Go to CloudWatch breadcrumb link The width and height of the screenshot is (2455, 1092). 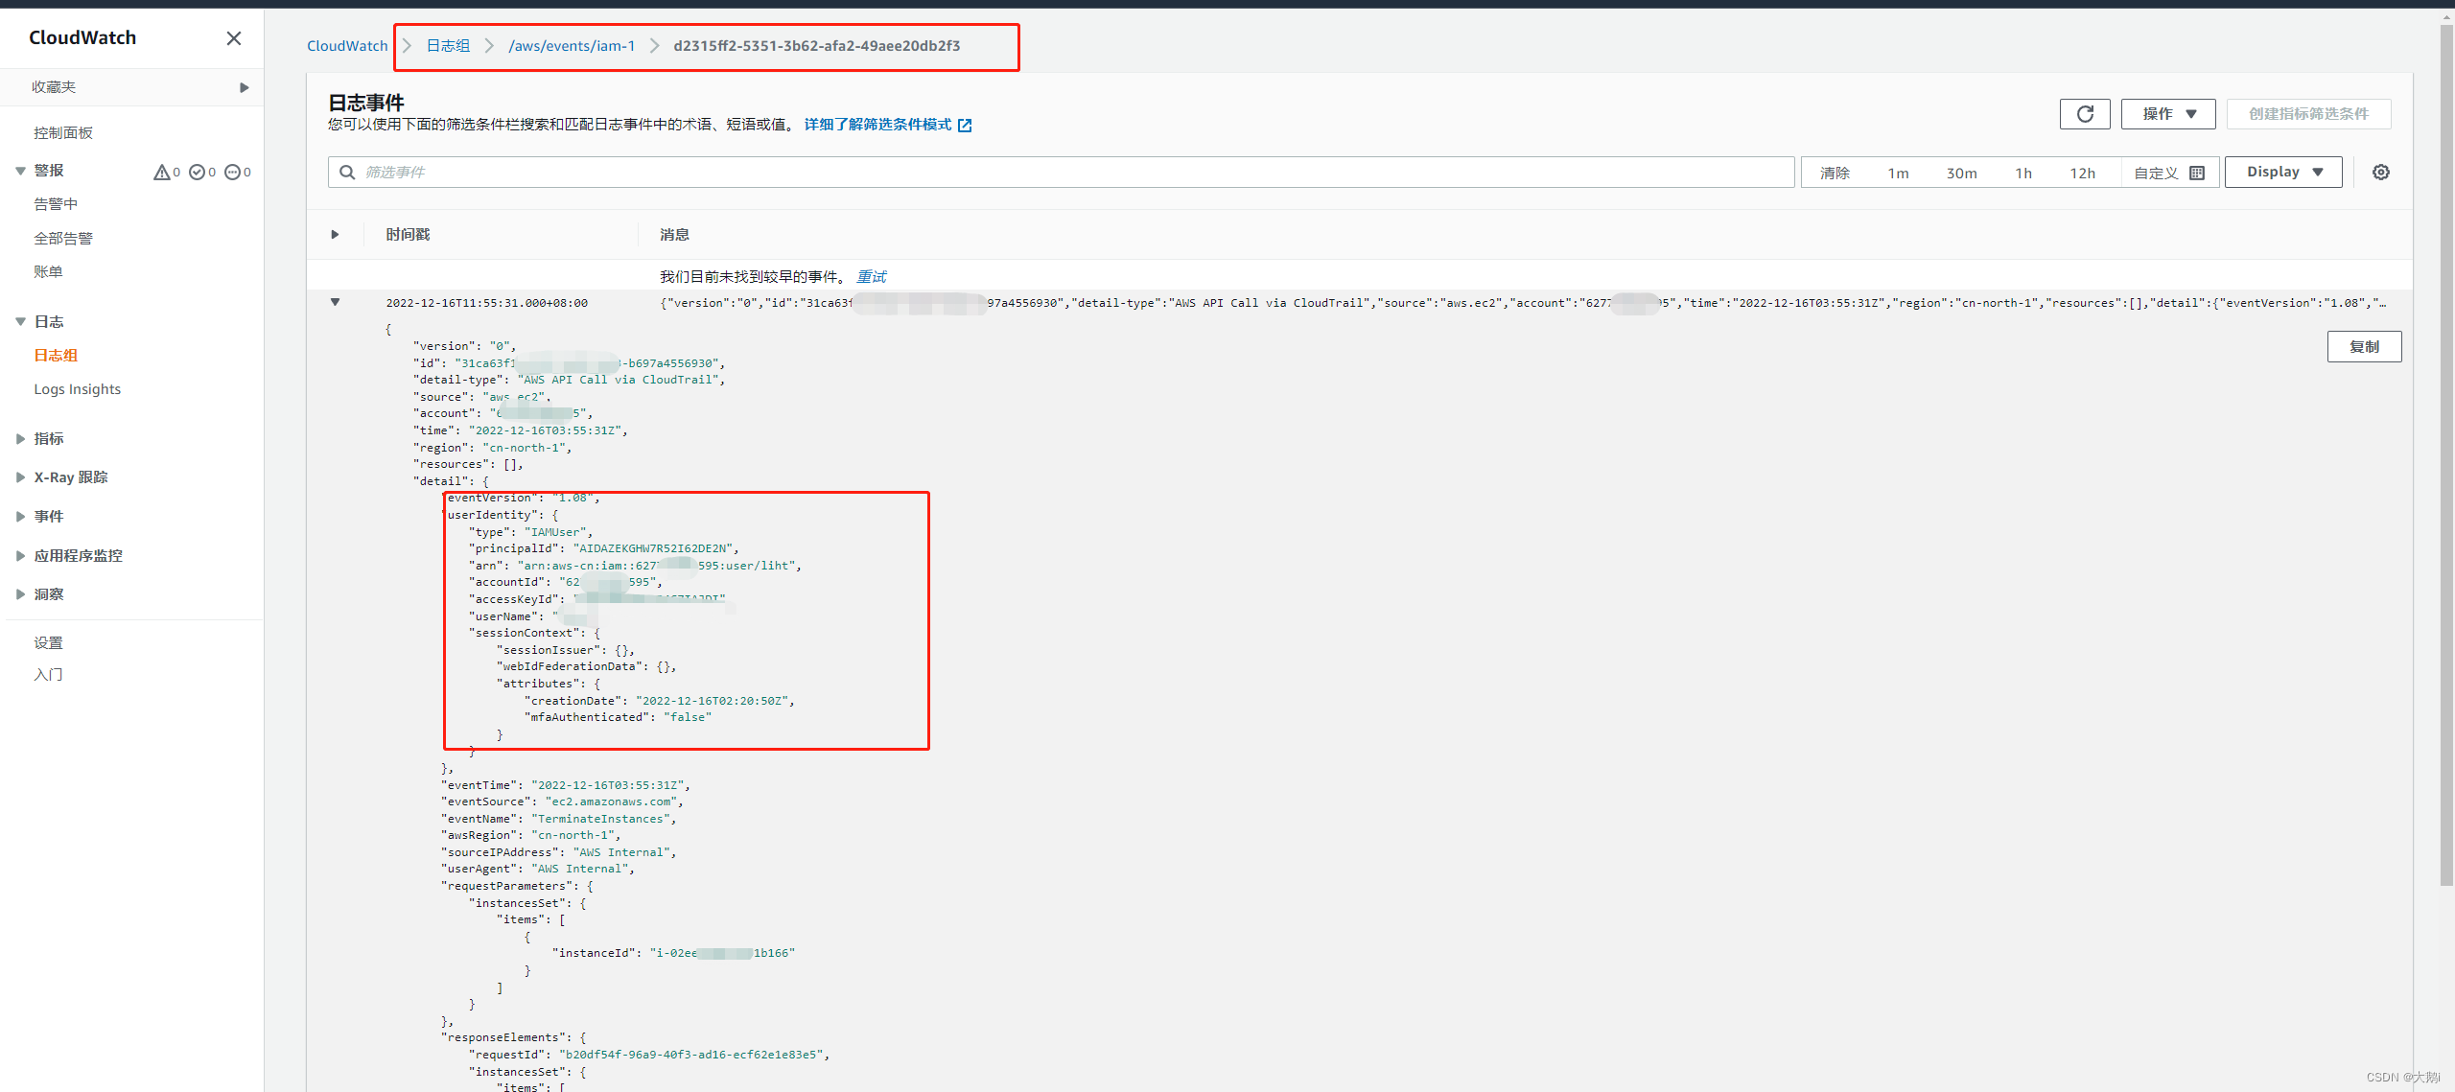coord(347,46)
